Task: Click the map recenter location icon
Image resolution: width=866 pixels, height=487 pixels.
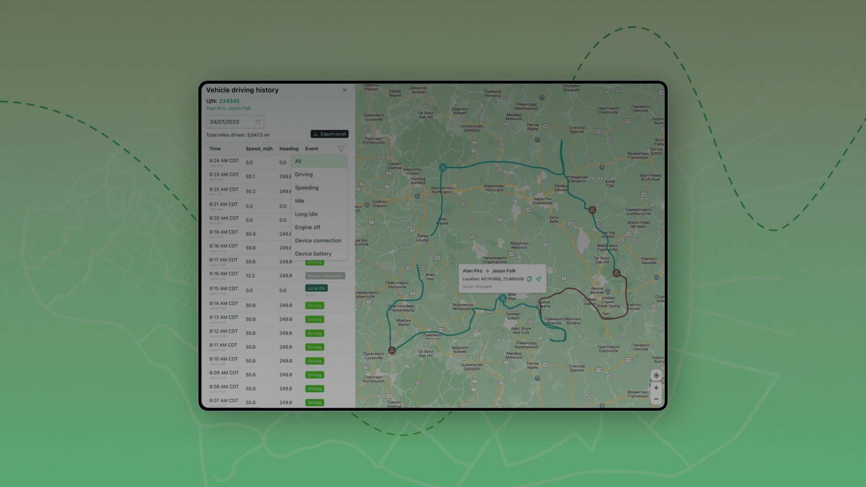Action: pyautogui.click(x=656, y=375)
